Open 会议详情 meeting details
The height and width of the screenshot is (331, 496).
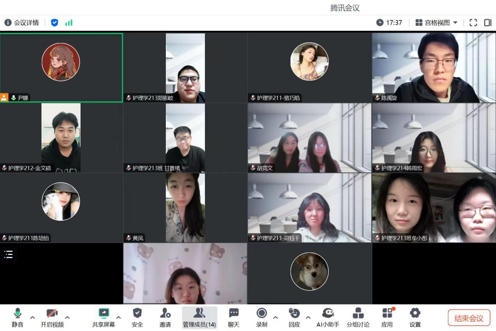[22, 23]
